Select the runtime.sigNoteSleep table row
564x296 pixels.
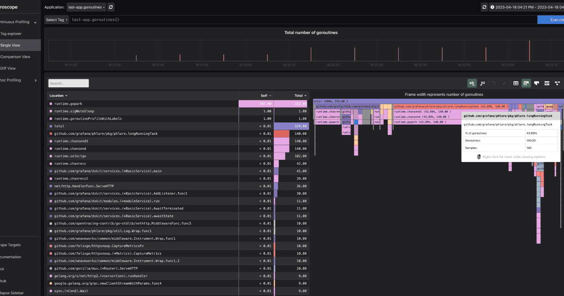[x=179, y=111]
